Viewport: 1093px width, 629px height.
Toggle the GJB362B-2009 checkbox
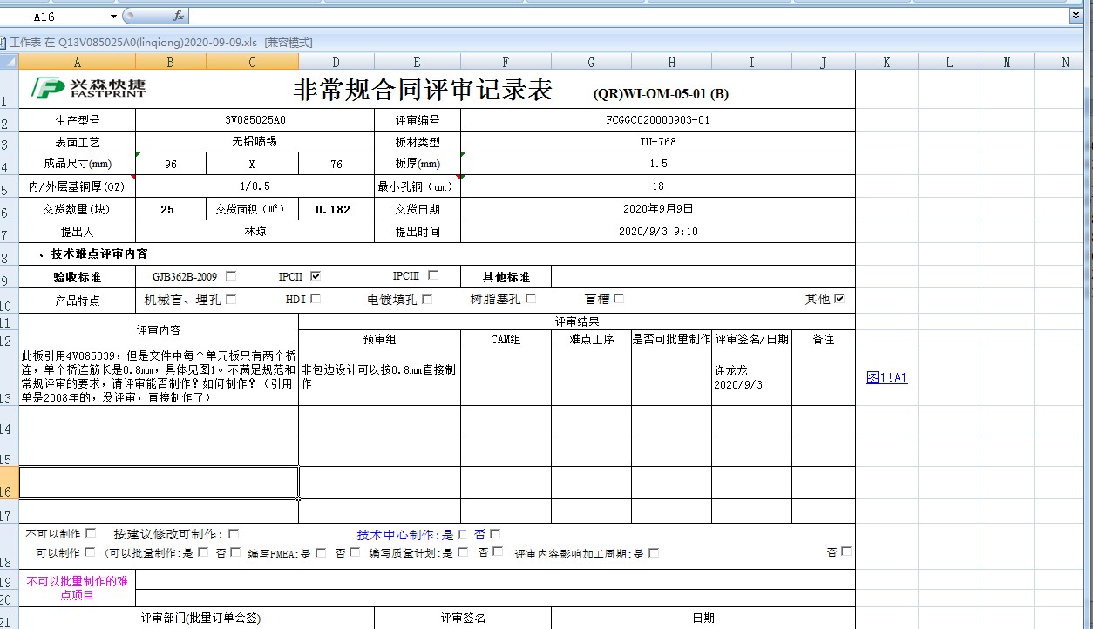point(231,276)
